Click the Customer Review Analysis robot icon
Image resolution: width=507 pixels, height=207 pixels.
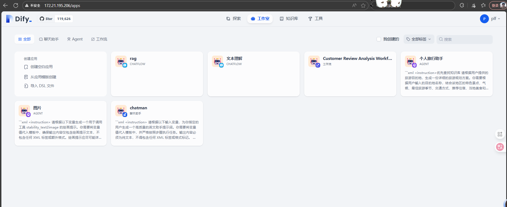[314, 61]
